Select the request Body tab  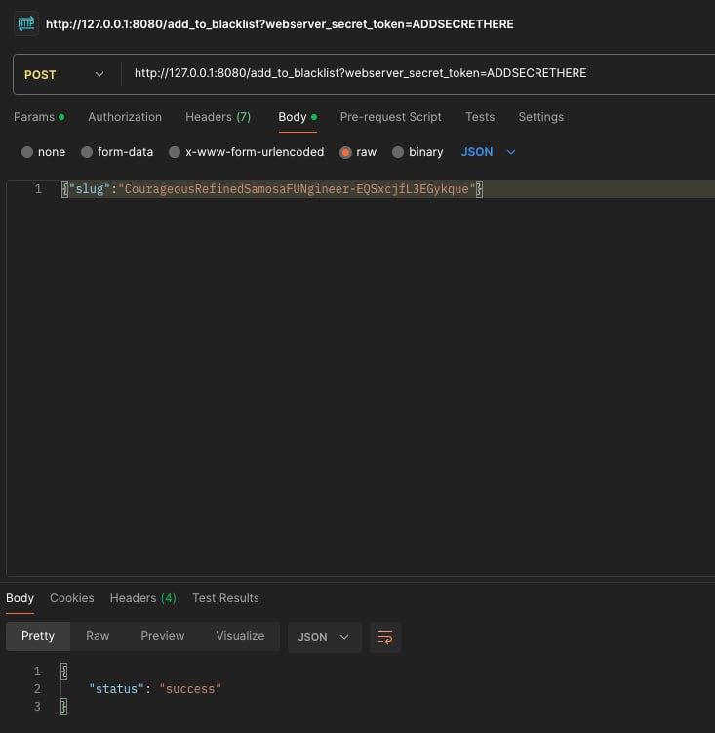[x=298, y=117]
